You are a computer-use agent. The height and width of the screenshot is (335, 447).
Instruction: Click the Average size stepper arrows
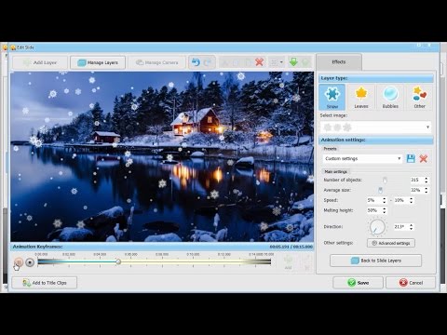427,190
